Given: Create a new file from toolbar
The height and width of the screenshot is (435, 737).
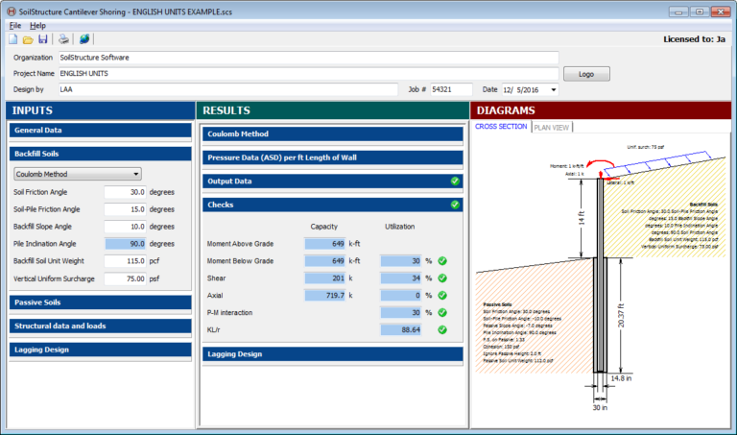Looking at the screenshot, I should (13, 39).
